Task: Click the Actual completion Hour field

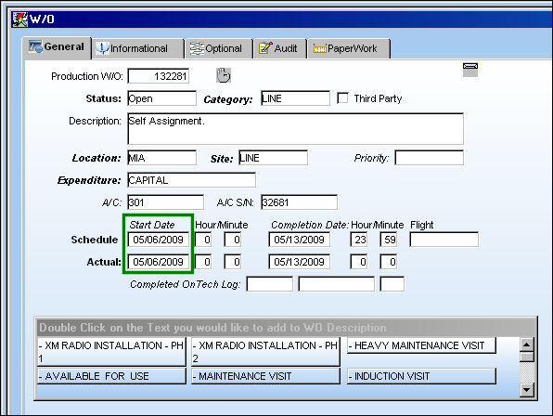Action: (x=359, y=262)
